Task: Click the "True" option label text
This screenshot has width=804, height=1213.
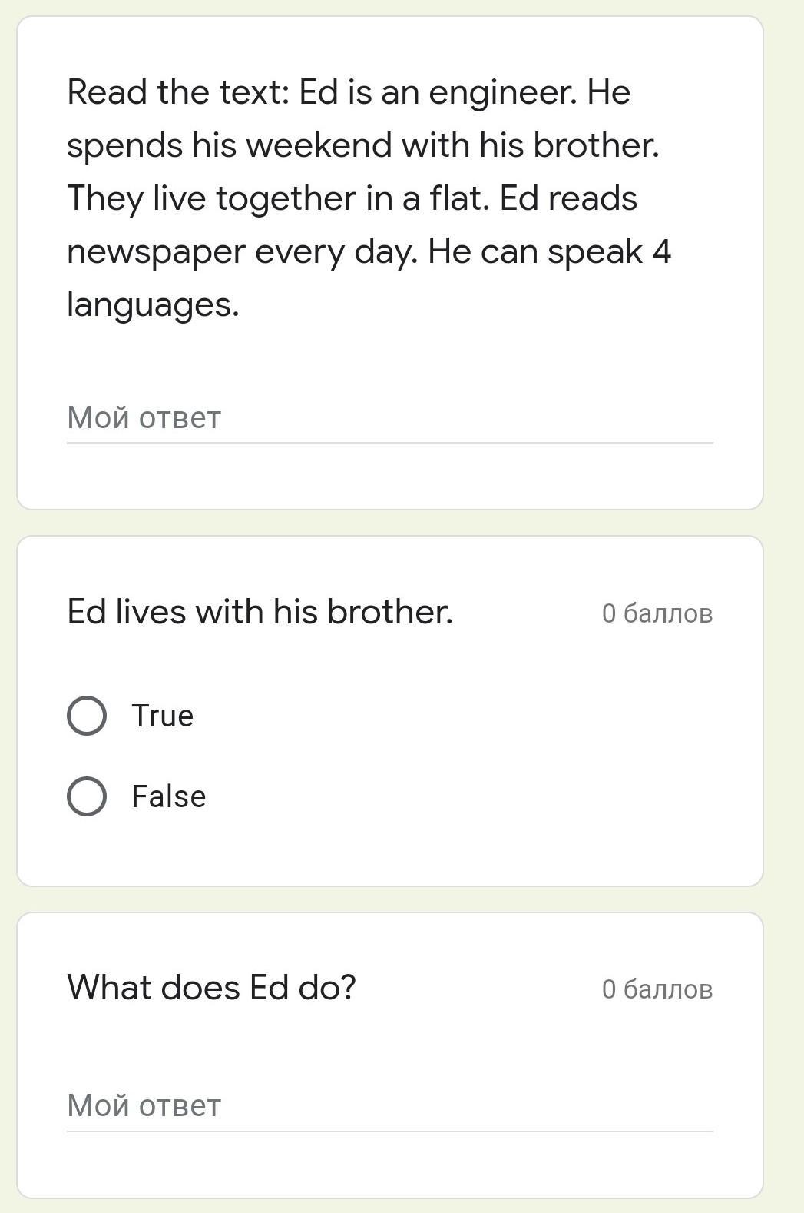Action: 162,716
